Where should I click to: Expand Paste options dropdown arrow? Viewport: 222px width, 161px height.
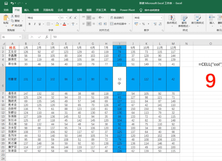[x=6, y=26]
